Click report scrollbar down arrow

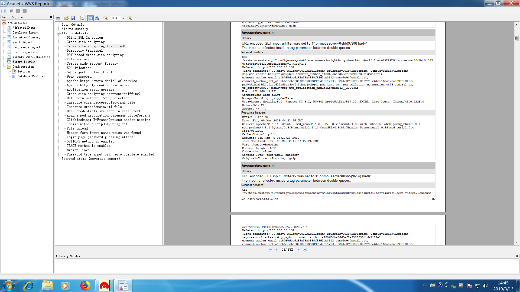tap(516, 243)
